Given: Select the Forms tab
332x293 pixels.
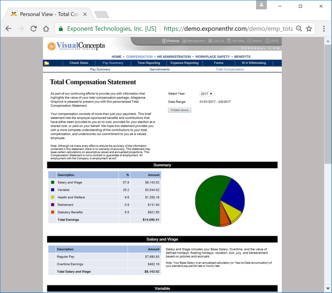Looking at the screenshot, I should [219, 63].
